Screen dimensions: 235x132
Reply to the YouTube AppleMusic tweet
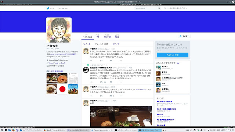pyautogui.click(x=91, y=60)
